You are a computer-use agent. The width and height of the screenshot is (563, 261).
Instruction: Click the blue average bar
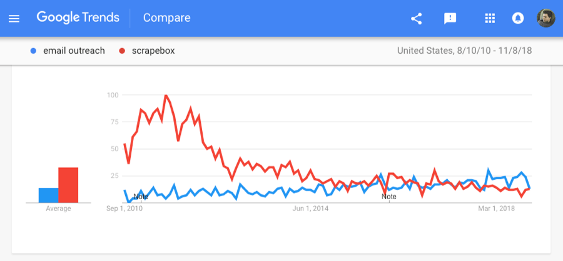point(48,195)
